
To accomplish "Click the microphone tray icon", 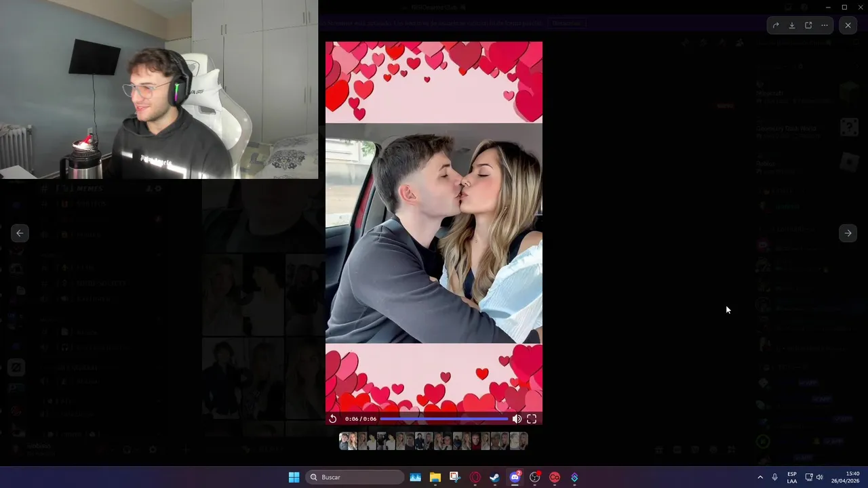I will coord(775,477).
